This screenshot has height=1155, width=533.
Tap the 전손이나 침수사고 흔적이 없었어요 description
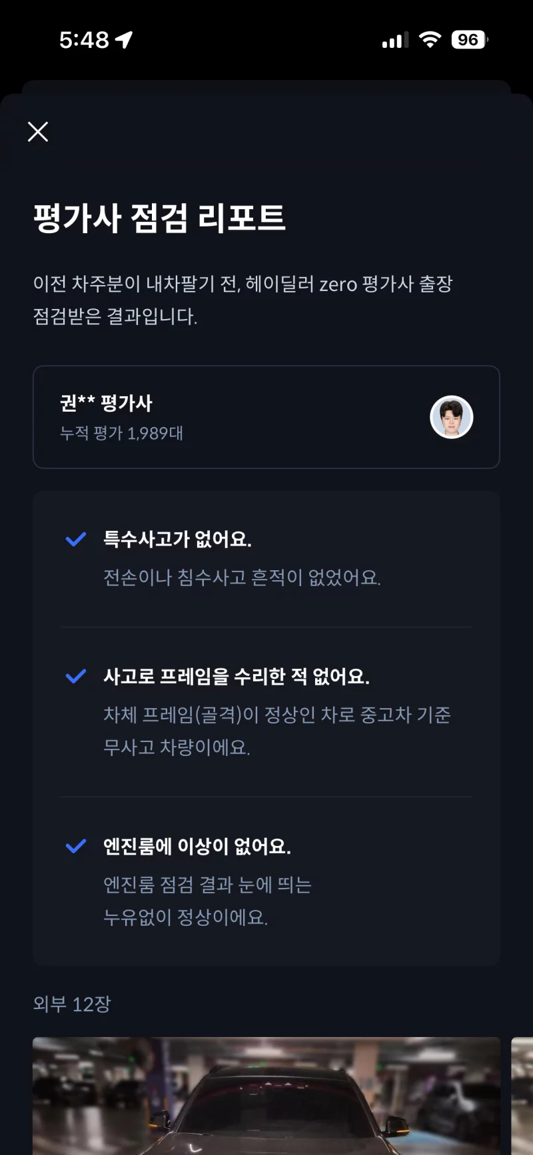point(242,577)
